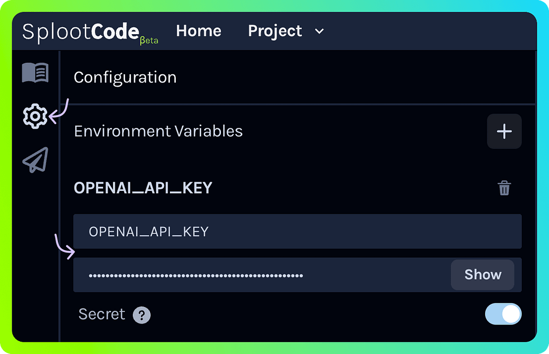This screenshot has height=354, width=549.
Task: Turn off the Secret toggle switch
Action: pos(503,314)
